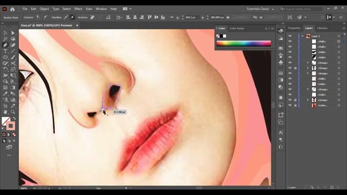Pick a color from the spectrum bar
Image resolution: width=347 pixels, height=195 pixels.
tap(243, 43)
